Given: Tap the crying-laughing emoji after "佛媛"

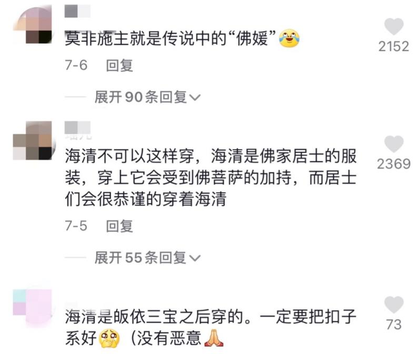Looking at the screenshot, I should 289,38.
